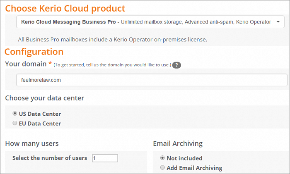This screenshot has width=290, height=174.
Task: Choose Not included for Email Archiving
Action: [162, 158]
